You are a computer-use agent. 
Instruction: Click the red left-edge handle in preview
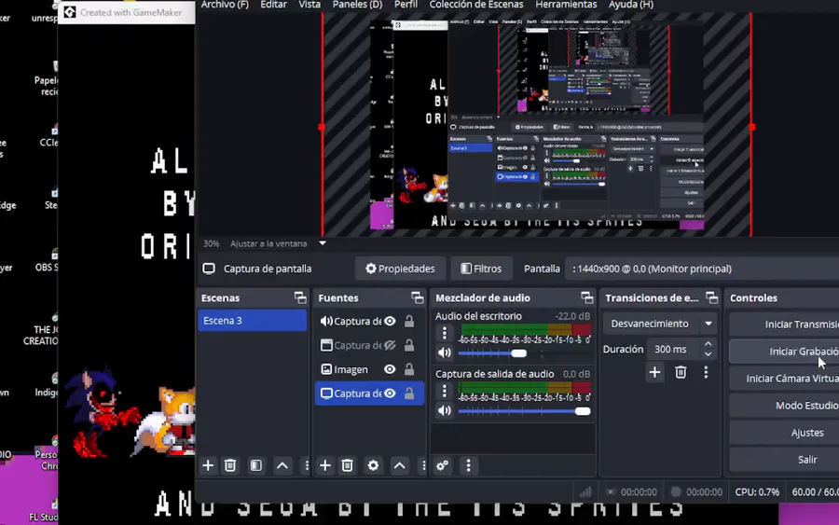[321, 127]
